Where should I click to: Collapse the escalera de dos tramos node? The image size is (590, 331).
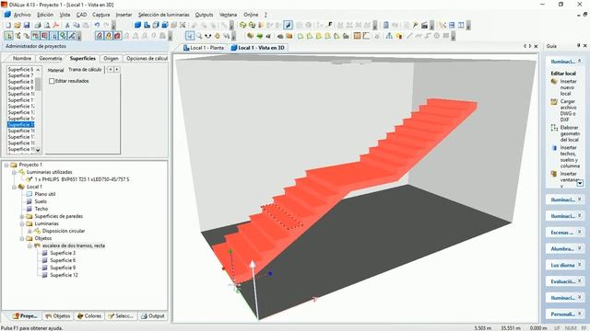tap(29, 245)
